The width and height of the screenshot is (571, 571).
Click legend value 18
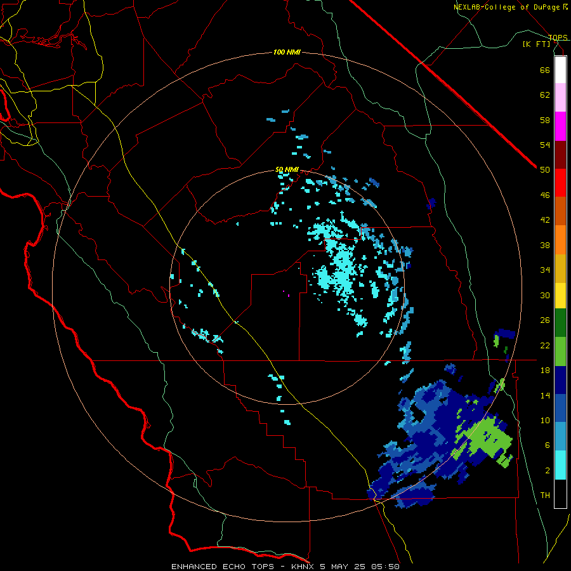pos(545,371)
